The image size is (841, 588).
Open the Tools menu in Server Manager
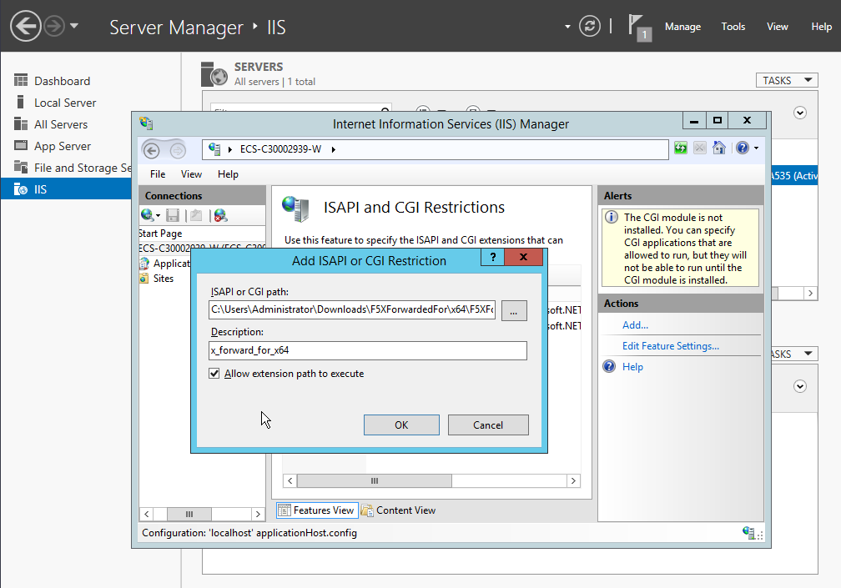point(733,26)
